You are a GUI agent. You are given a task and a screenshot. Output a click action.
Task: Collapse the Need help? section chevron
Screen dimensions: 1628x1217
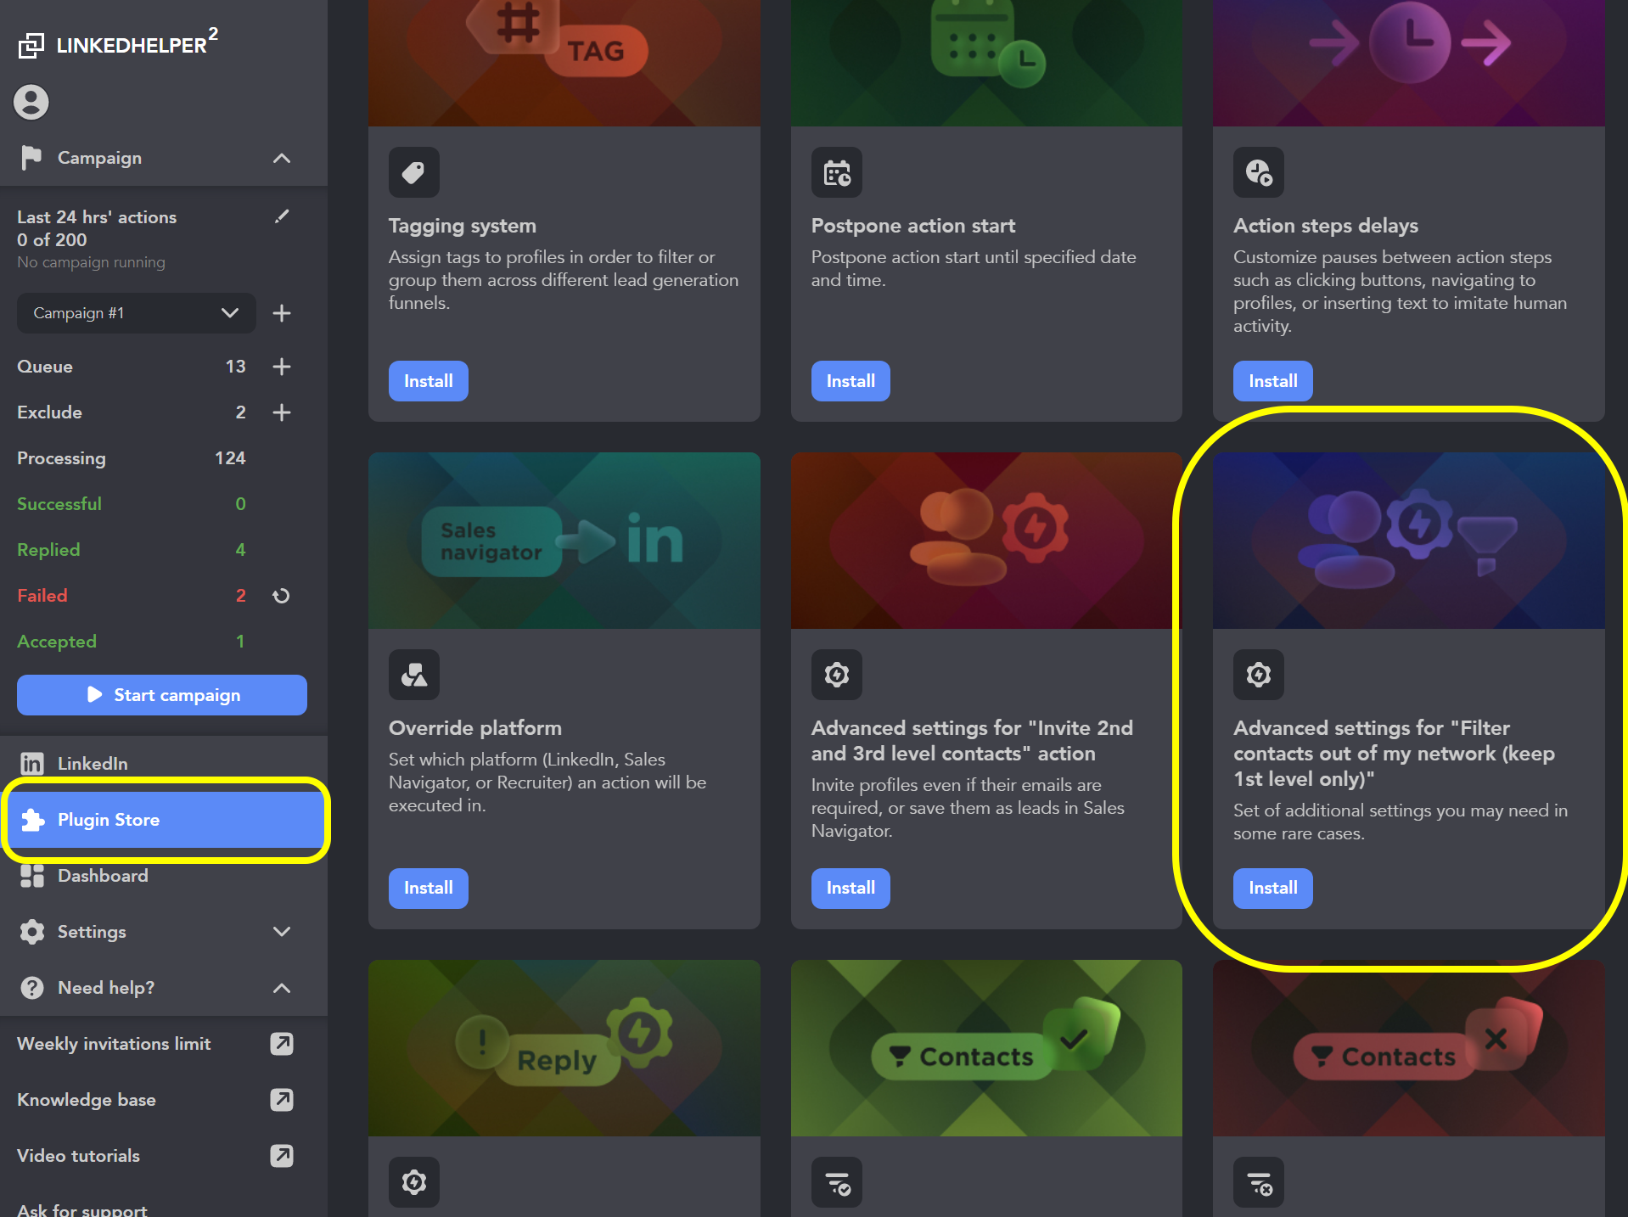coord(282,988)
